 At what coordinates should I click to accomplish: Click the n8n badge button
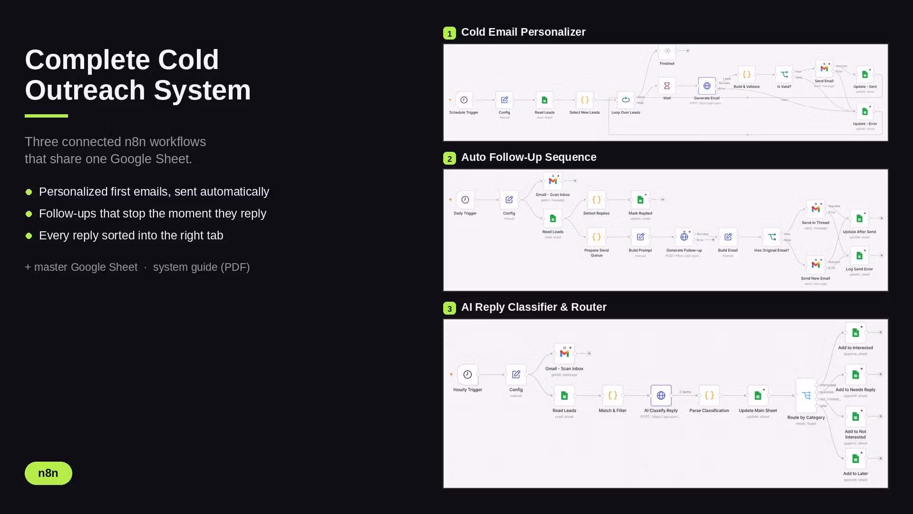pos(49,473)
